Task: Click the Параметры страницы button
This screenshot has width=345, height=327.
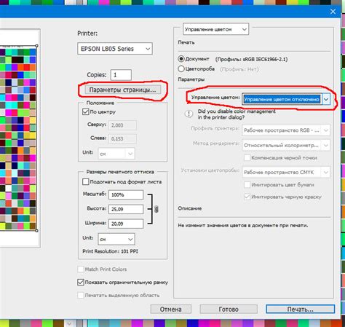Action: [x=122, y=90]
